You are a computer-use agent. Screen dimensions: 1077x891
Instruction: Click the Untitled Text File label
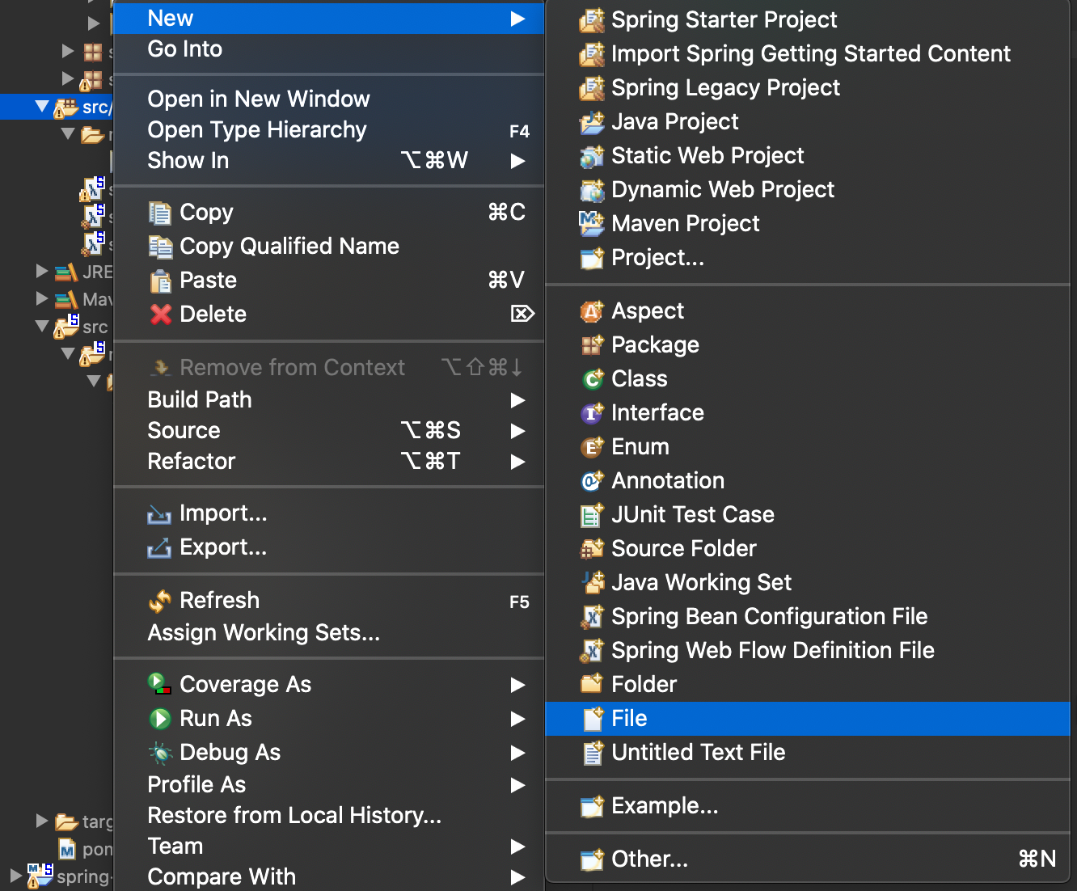click(x=699, y=753)
